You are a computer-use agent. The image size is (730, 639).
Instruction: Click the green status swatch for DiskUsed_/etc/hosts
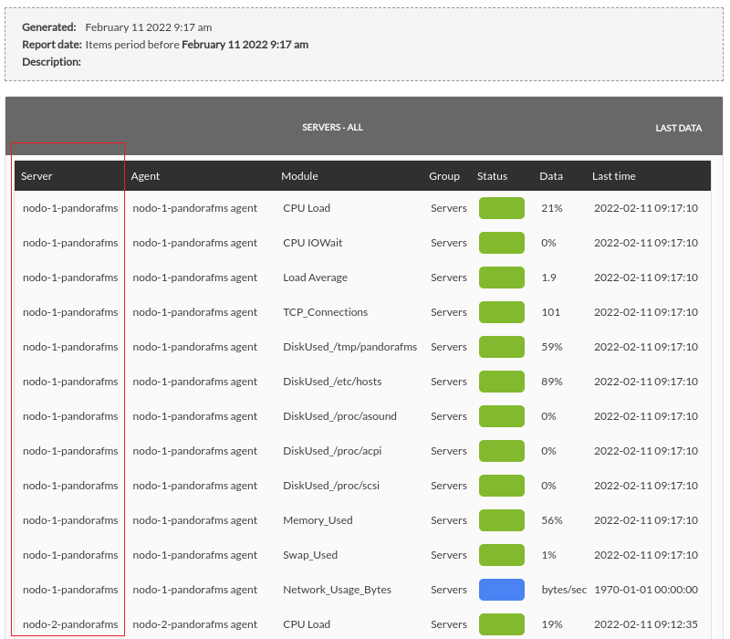tap(501, 382)
